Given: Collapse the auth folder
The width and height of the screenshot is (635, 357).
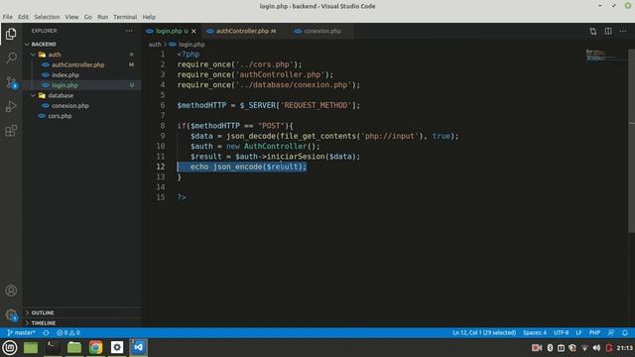Looking at the screenshot, I should pos(82,55).
